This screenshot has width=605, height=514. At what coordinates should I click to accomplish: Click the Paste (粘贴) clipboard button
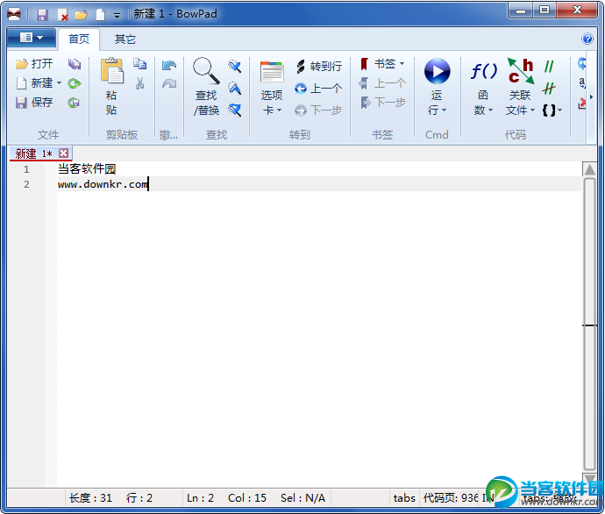click(x=111, y=87)
